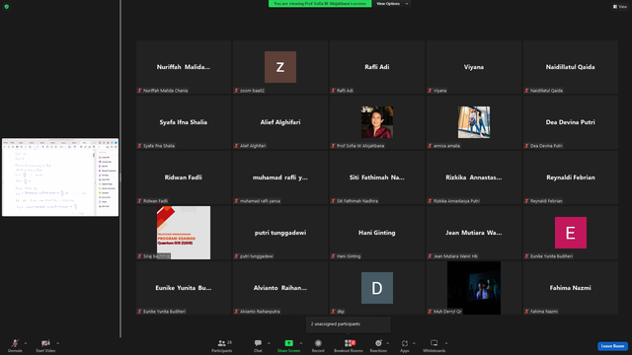This screenshot has height=355, width=632.
Task: Select the zoom baa02 Z avatar
Action: 280,67
